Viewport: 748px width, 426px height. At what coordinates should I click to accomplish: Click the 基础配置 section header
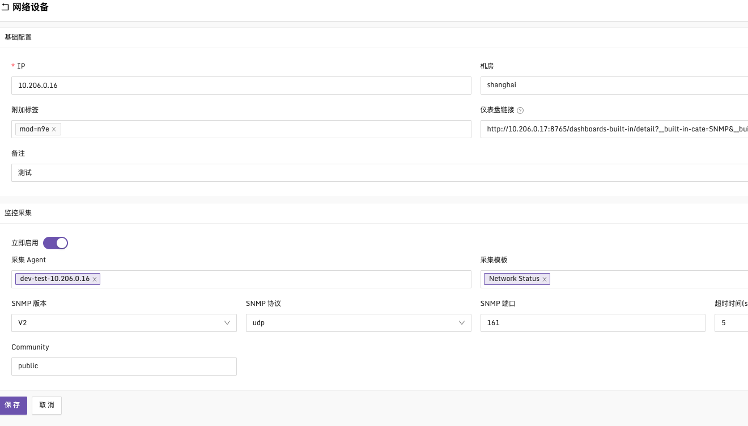point(17,37)
